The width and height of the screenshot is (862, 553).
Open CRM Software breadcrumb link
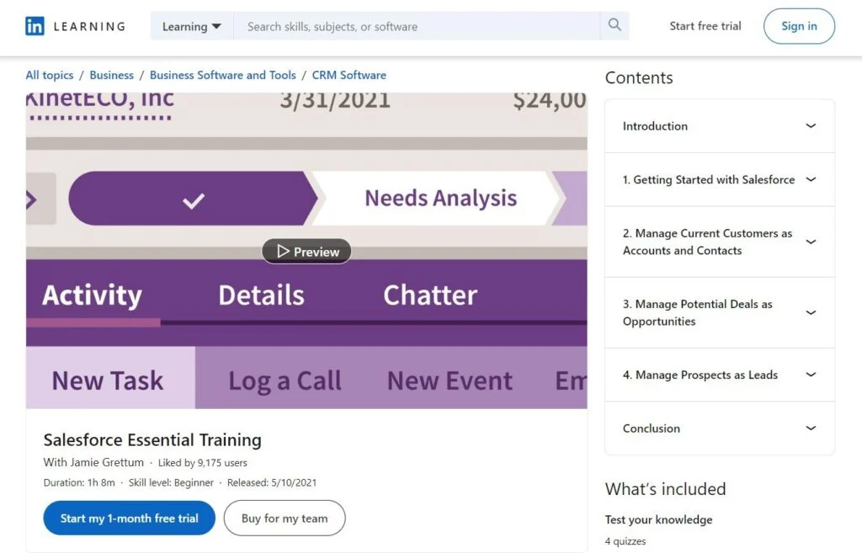[x=349, y=75]
